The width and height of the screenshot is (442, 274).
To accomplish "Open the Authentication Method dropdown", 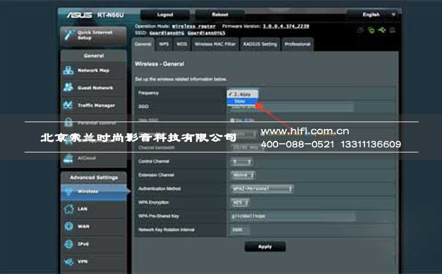I will (262, 189).
